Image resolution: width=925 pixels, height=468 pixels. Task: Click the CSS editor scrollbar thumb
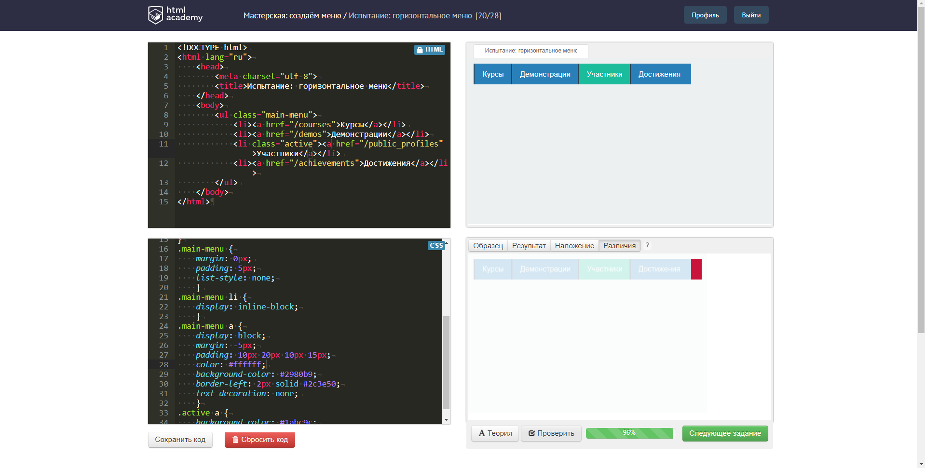pyautogui.click(x=446, y=362)
